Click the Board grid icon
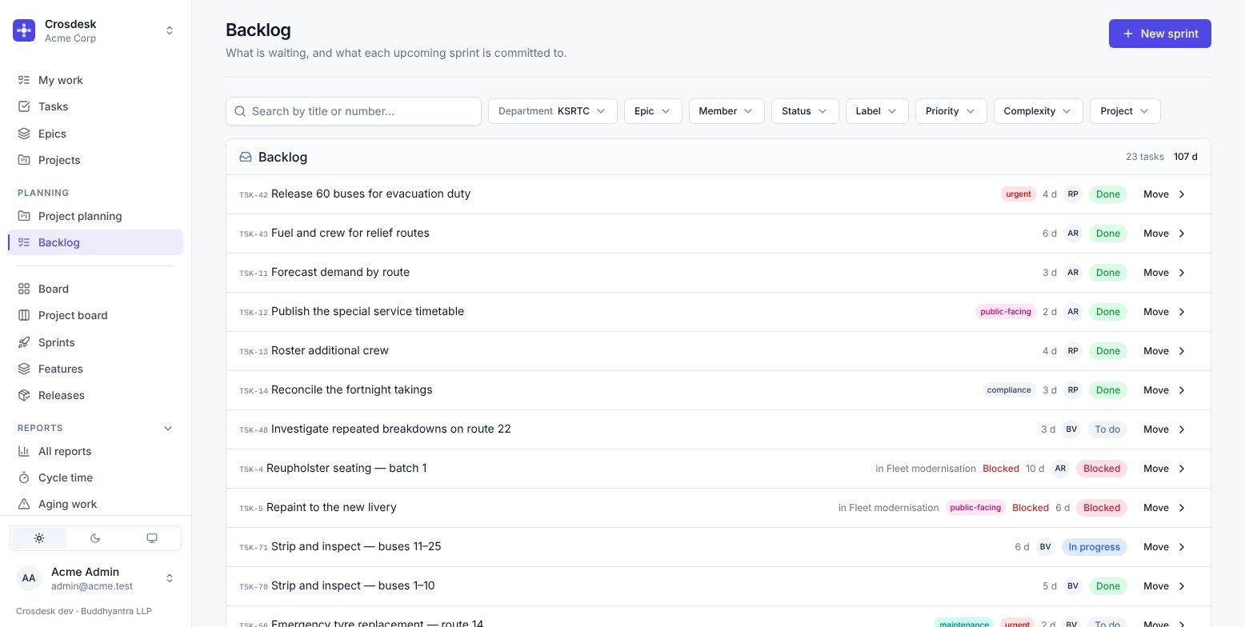The image size is (1245, 627). [24, 289]
